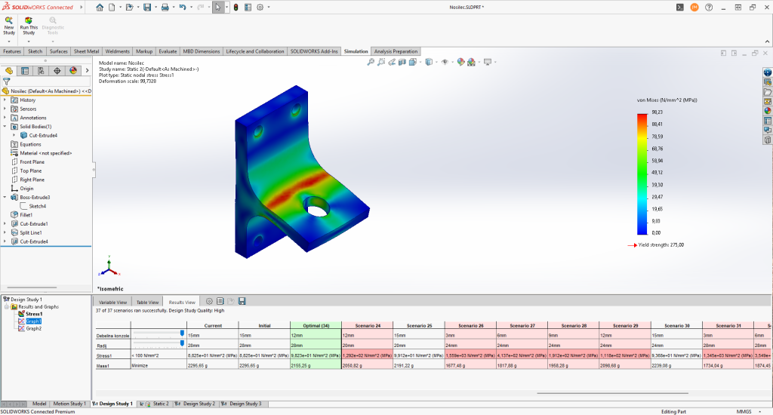Open the Options gear icon
The width and height of the screenshot is (773, 415).
pos(260,8)
